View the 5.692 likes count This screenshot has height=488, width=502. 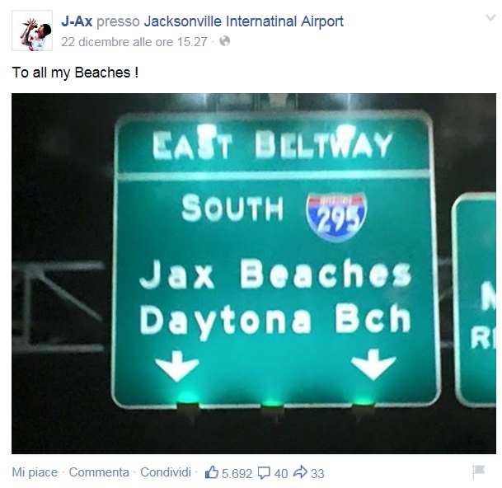(237, 473)
